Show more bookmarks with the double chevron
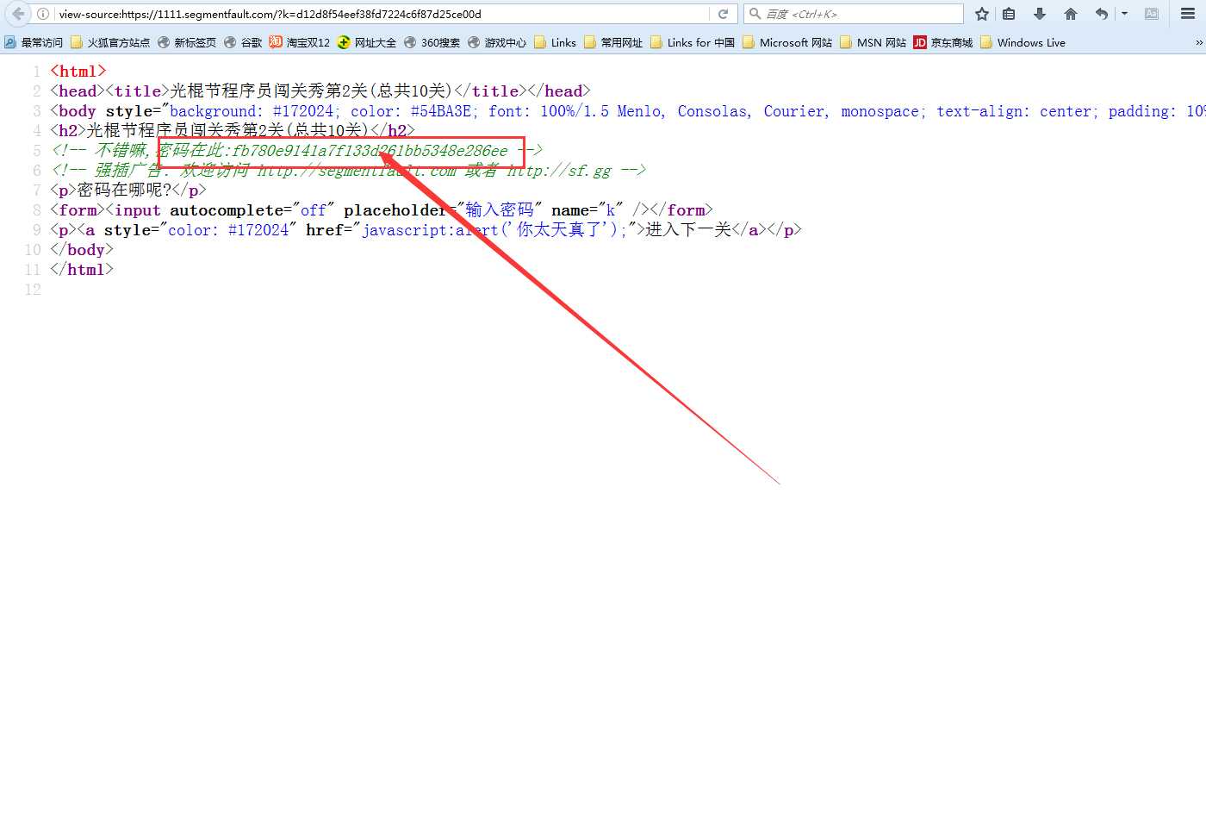Viewport: 1206px width, 818px height. point(1198,42)
